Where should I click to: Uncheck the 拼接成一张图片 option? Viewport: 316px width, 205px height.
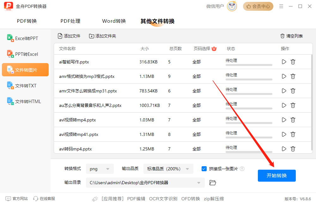point(204,169)
